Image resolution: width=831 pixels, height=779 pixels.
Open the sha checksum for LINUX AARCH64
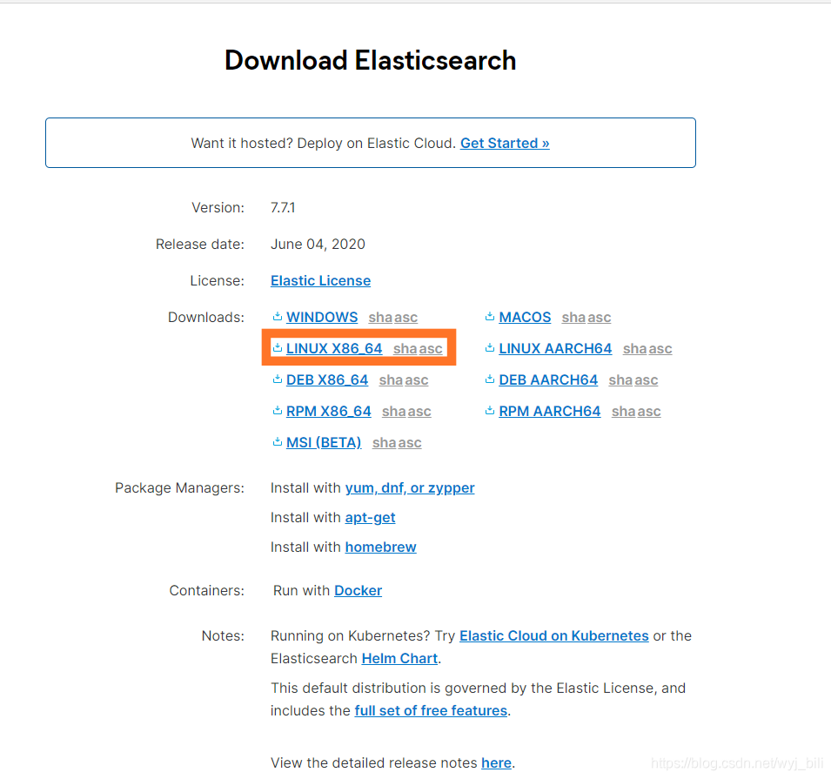click(635, 348)
